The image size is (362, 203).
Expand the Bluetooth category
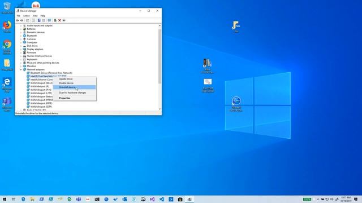click(21, 36)
